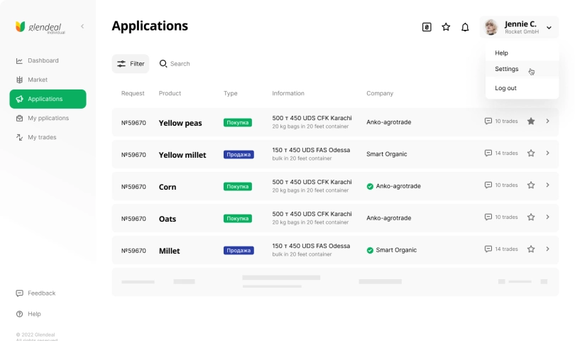
Task: Click the favorites star in the header
Action: 446,27
